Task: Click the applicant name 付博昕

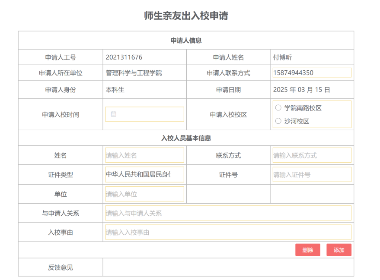Action: pos(282,57)
